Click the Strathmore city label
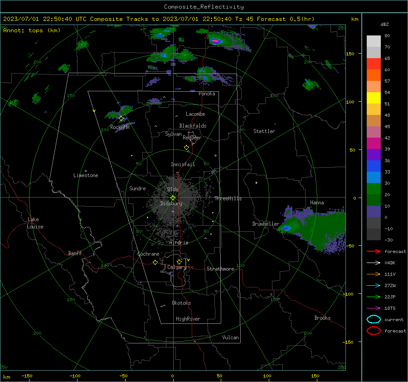Screen dimensions: 408x382 (220, 269)
